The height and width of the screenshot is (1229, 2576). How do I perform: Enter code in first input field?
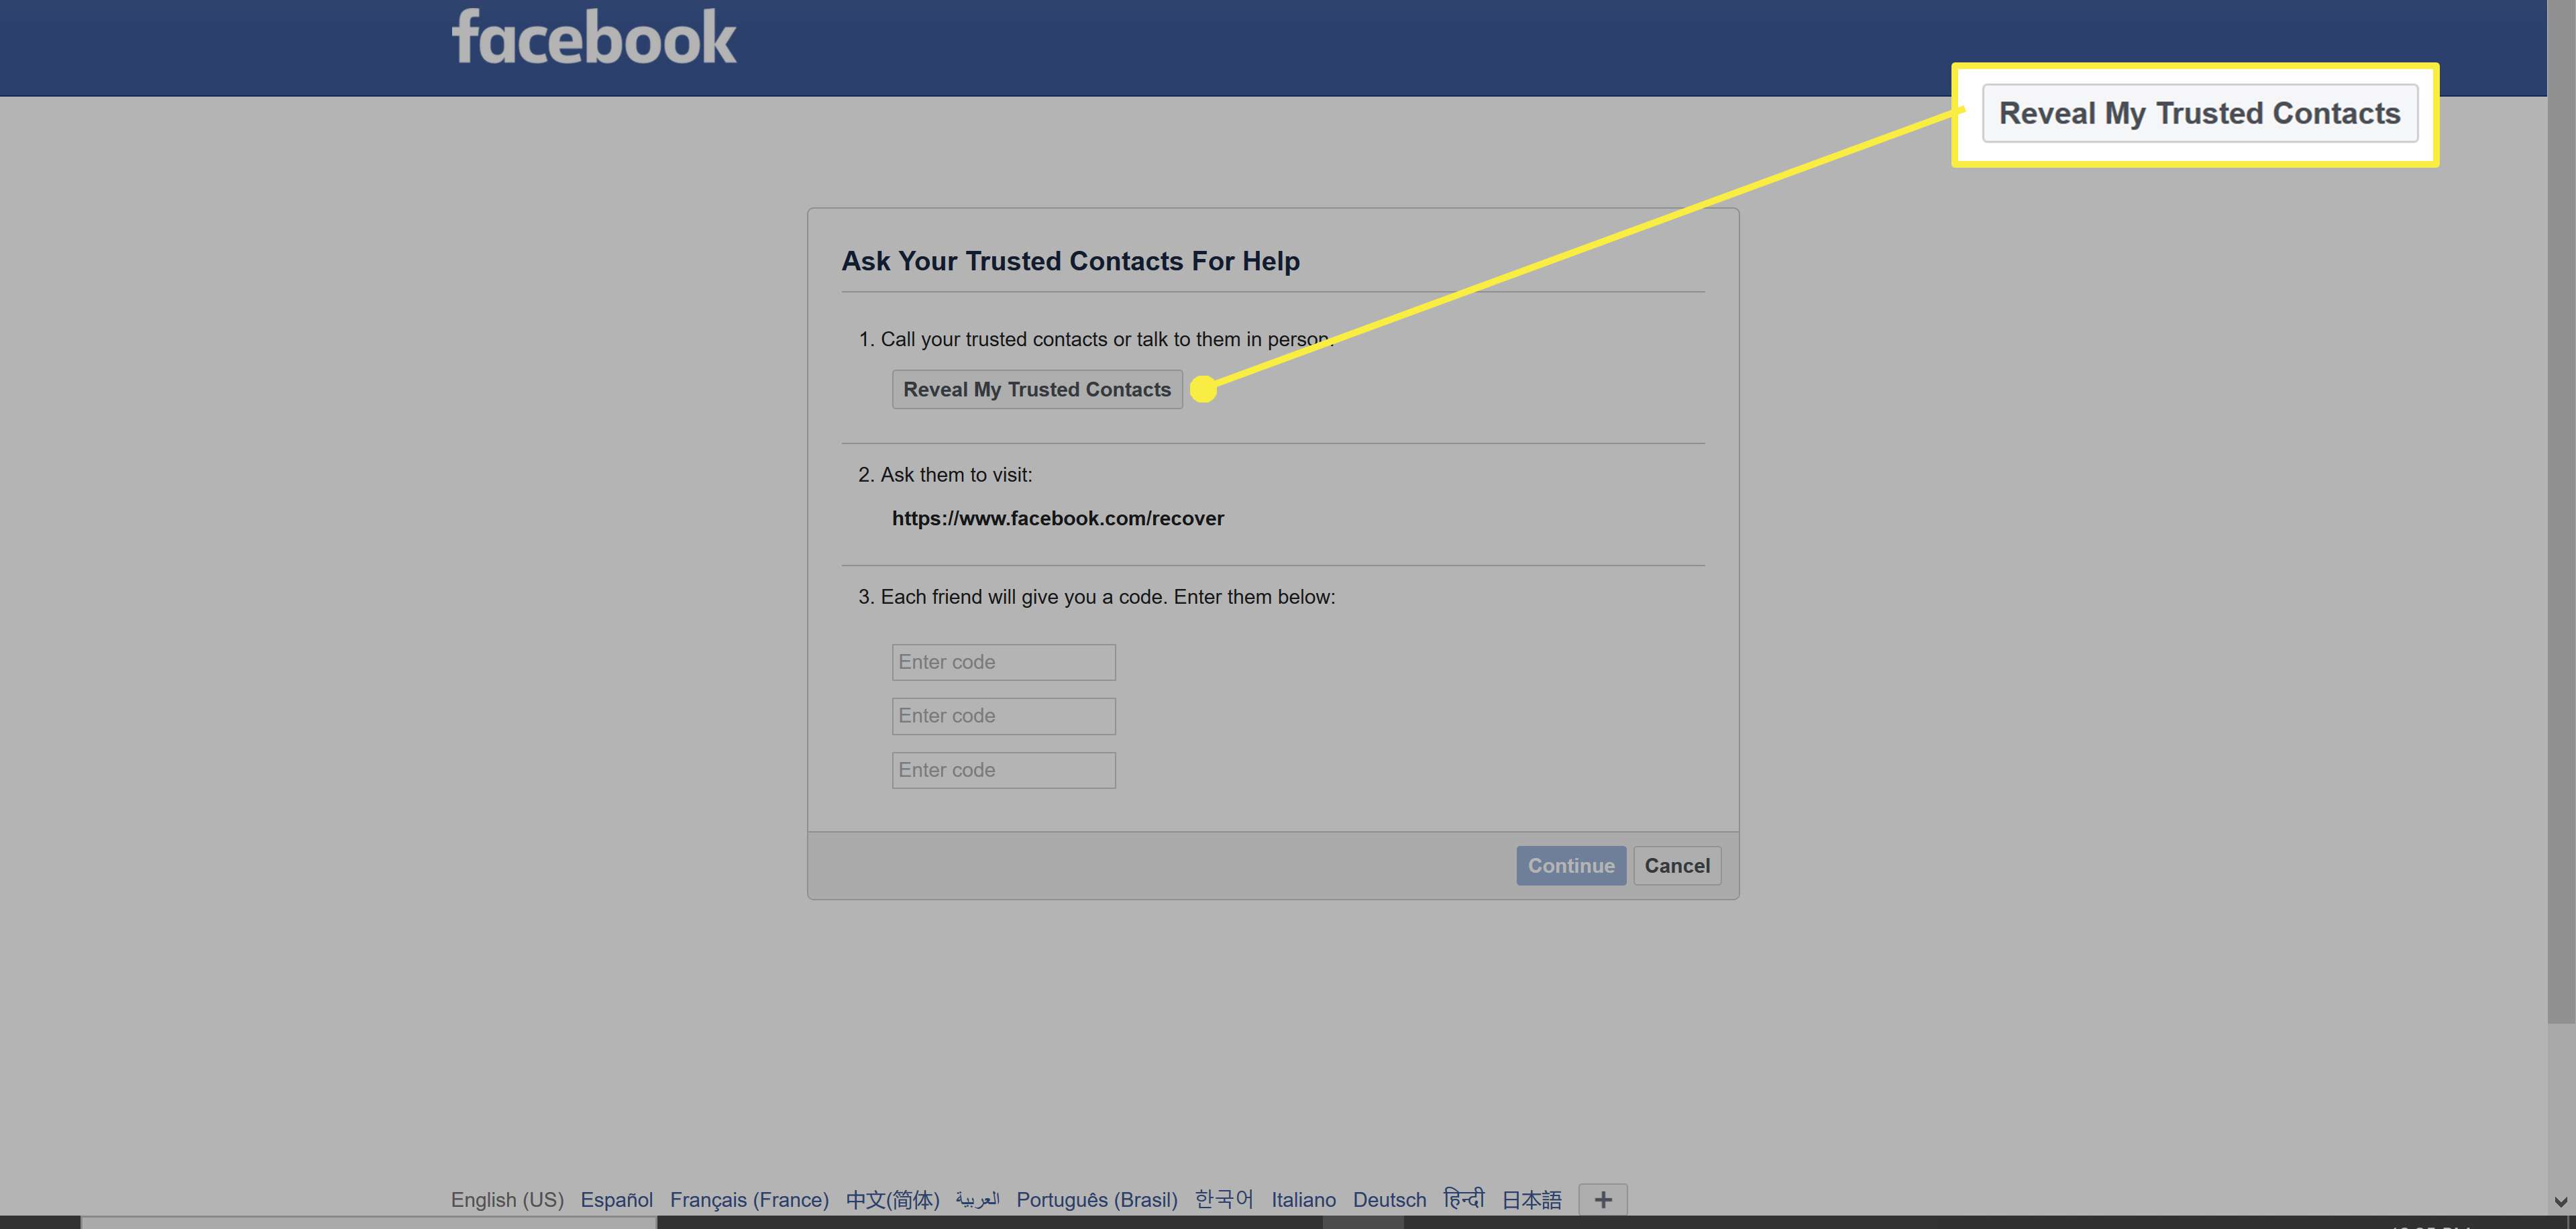1002,661
